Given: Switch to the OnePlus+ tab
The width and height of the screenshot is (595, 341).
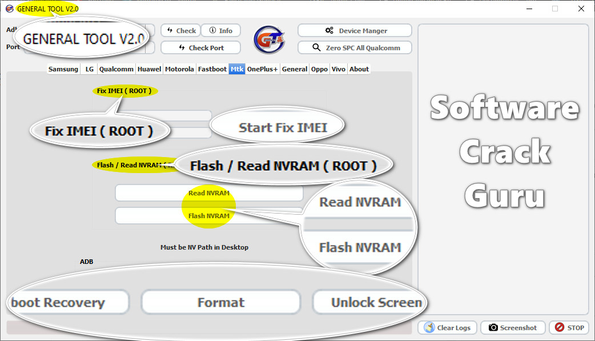Looking at the screenshot, I should coord(262,69).
